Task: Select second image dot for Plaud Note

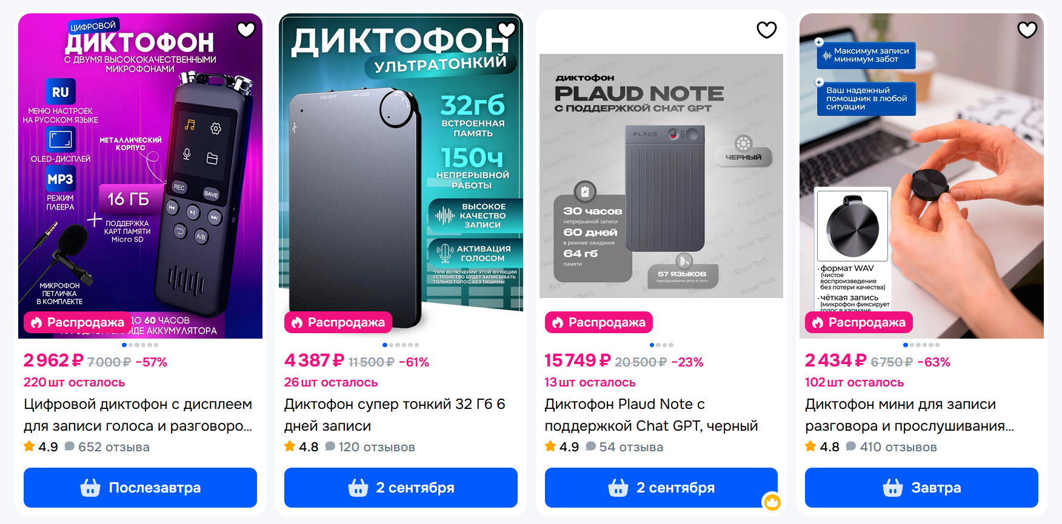Action: click(x=658, y=345)
